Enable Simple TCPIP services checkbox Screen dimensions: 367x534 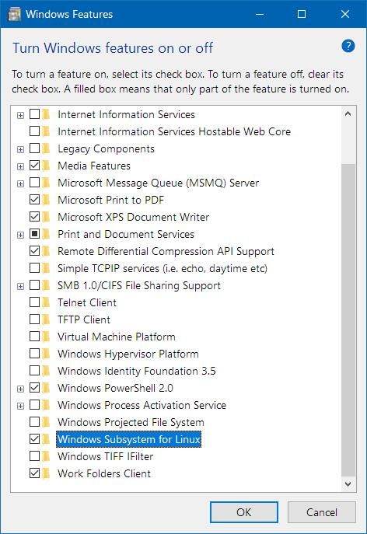click(34, 267)
